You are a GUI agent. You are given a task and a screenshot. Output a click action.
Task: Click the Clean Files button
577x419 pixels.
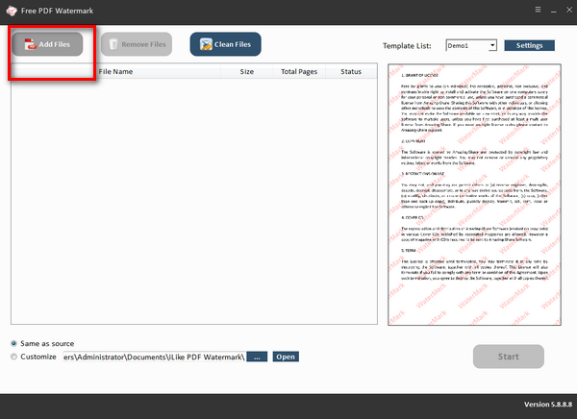tap(226, 44)
